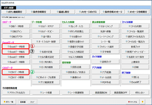
Task: Choose the CSVデータ取得 button
Action: 16,72
